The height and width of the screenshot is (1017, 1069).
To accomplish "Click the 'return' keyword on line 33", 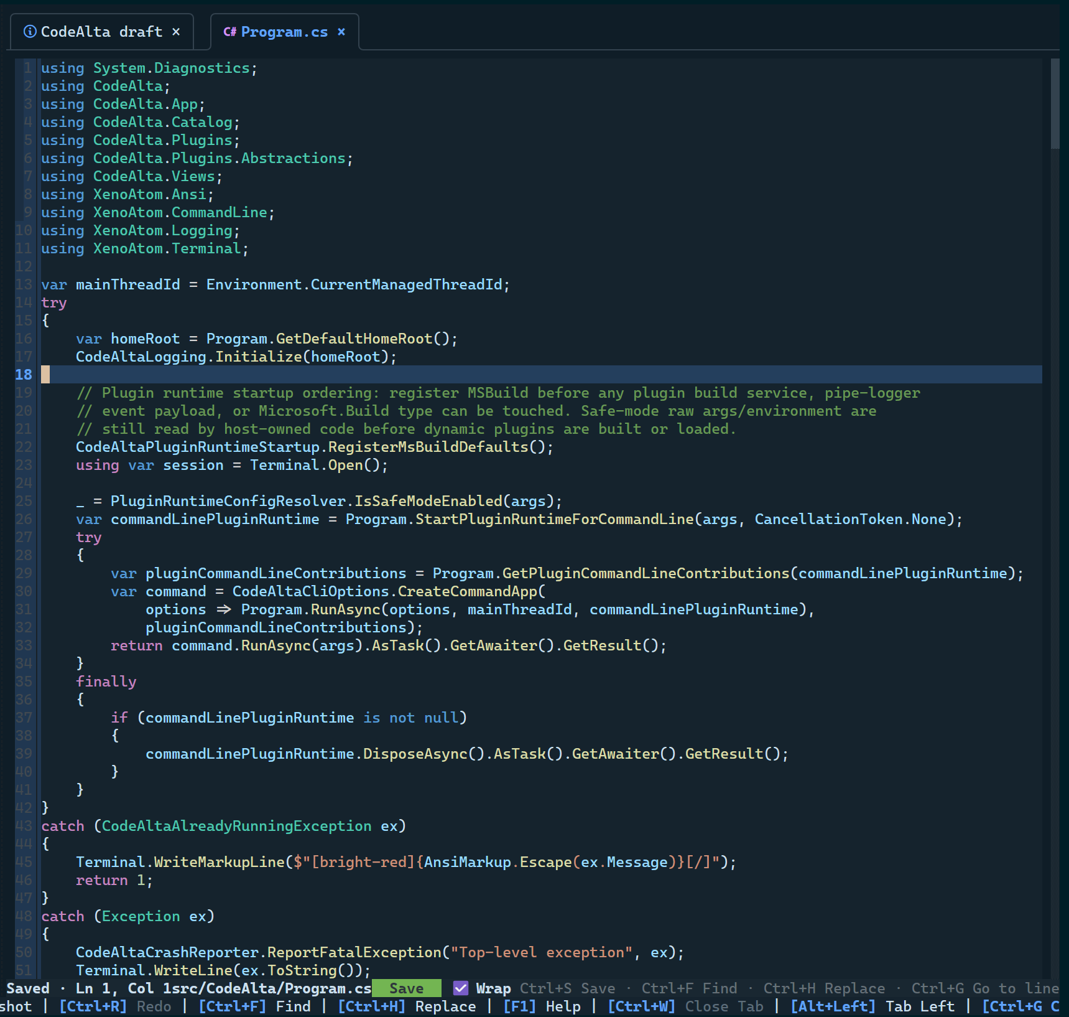I will click(x=137, y=645).
